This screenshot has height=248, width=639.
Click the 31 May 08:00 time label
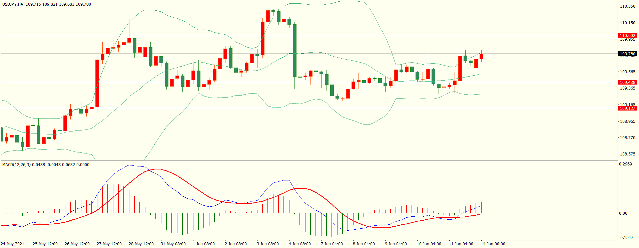(x=173, y=244)
